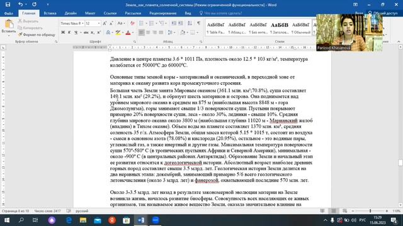Screen dimensions: 403x226
Task: Click the 'Что вы хотите сделать' search box
Action: click(x=220, y=13)
